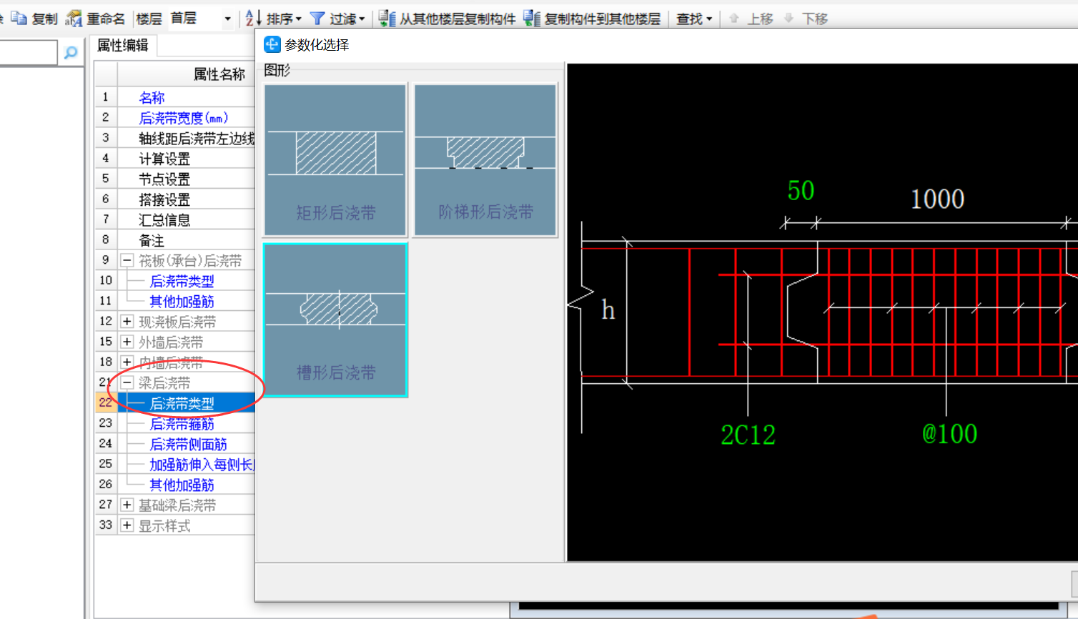Click the 参数化选择 dialog icon

coord(272,44)
